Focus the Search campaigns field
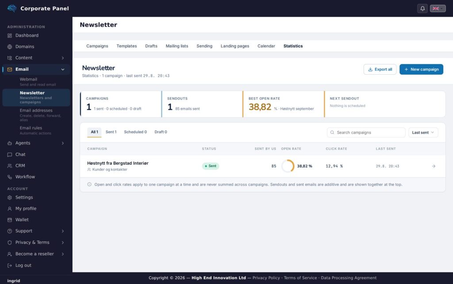Viewport: 453px width, 284px height. coord(366,132)
